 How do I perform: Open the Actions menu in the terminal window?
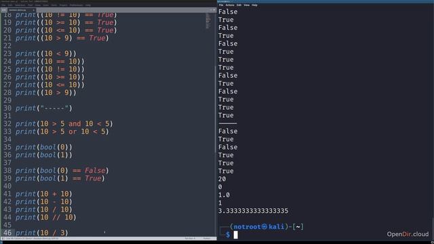(230, 5)
